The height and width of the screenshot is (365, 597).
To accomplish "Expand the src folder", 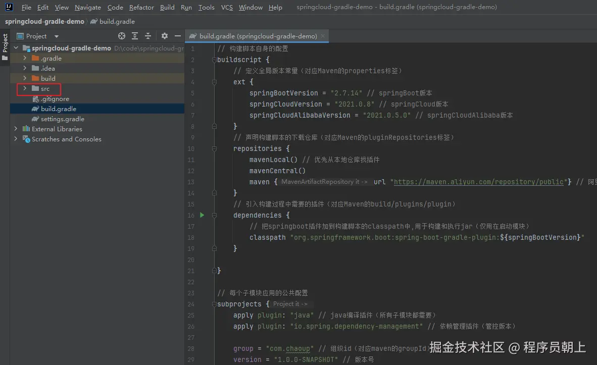I will 24,88.
